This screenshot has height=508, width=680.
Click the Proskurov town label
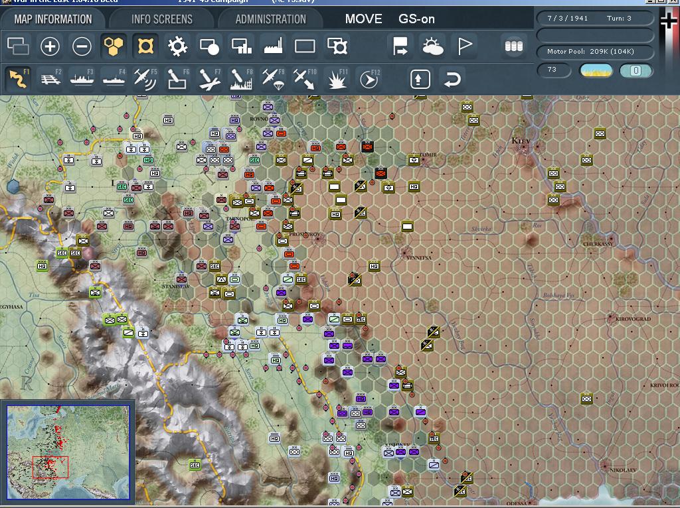(x=304, y=234)
